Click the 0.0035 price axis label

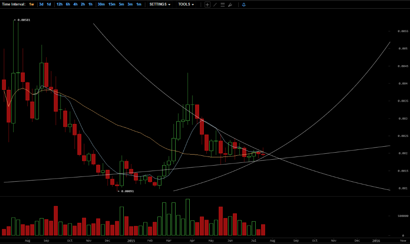coord(403,101)
